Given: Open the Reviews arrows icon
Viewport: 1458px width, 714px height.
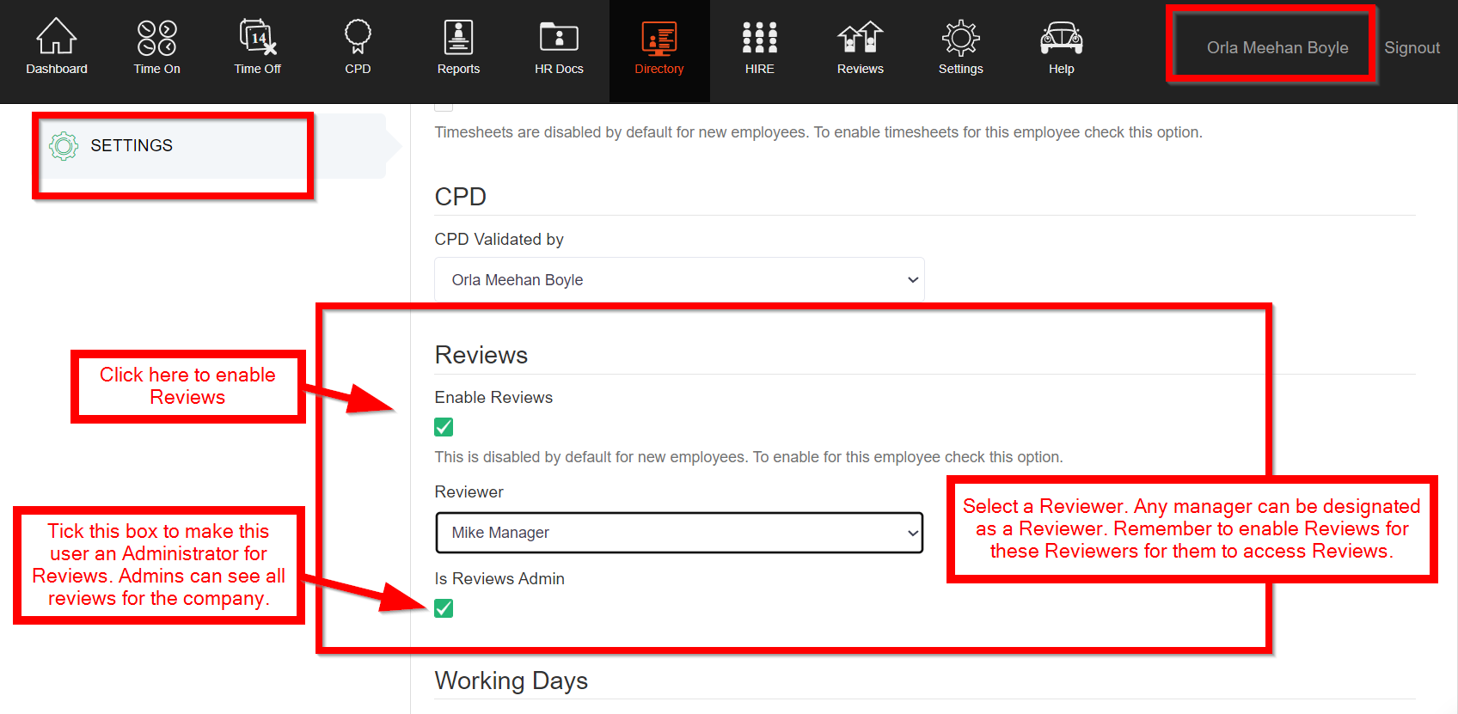Looking at the screenshot, I should pos(860,38).
